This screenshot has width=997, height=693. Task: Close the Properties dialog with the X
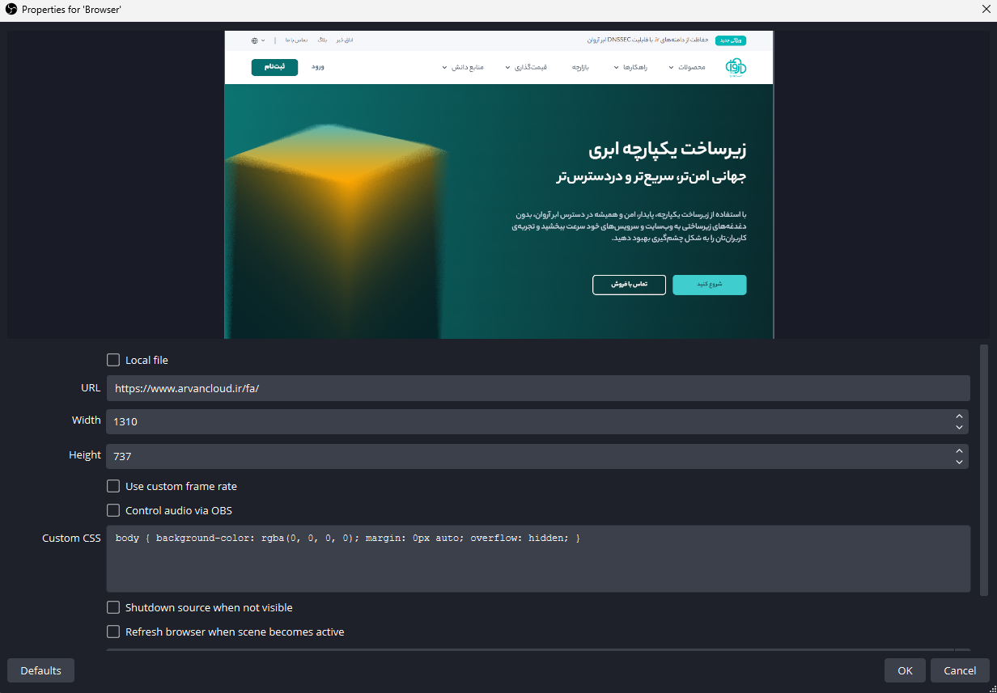pyautogui.click(x=985, y=10)
